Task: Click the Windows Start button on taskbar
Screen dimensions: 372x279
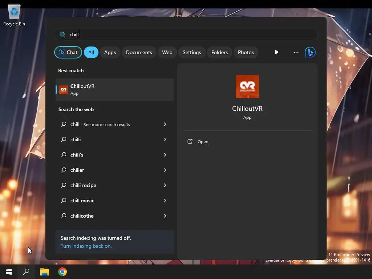Action: pos(9,272)
